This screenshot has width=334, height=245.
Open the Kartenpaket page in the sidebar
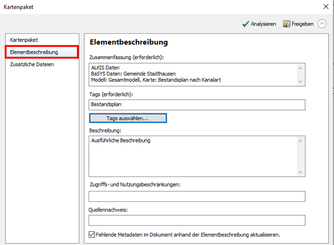pos(24,39)
